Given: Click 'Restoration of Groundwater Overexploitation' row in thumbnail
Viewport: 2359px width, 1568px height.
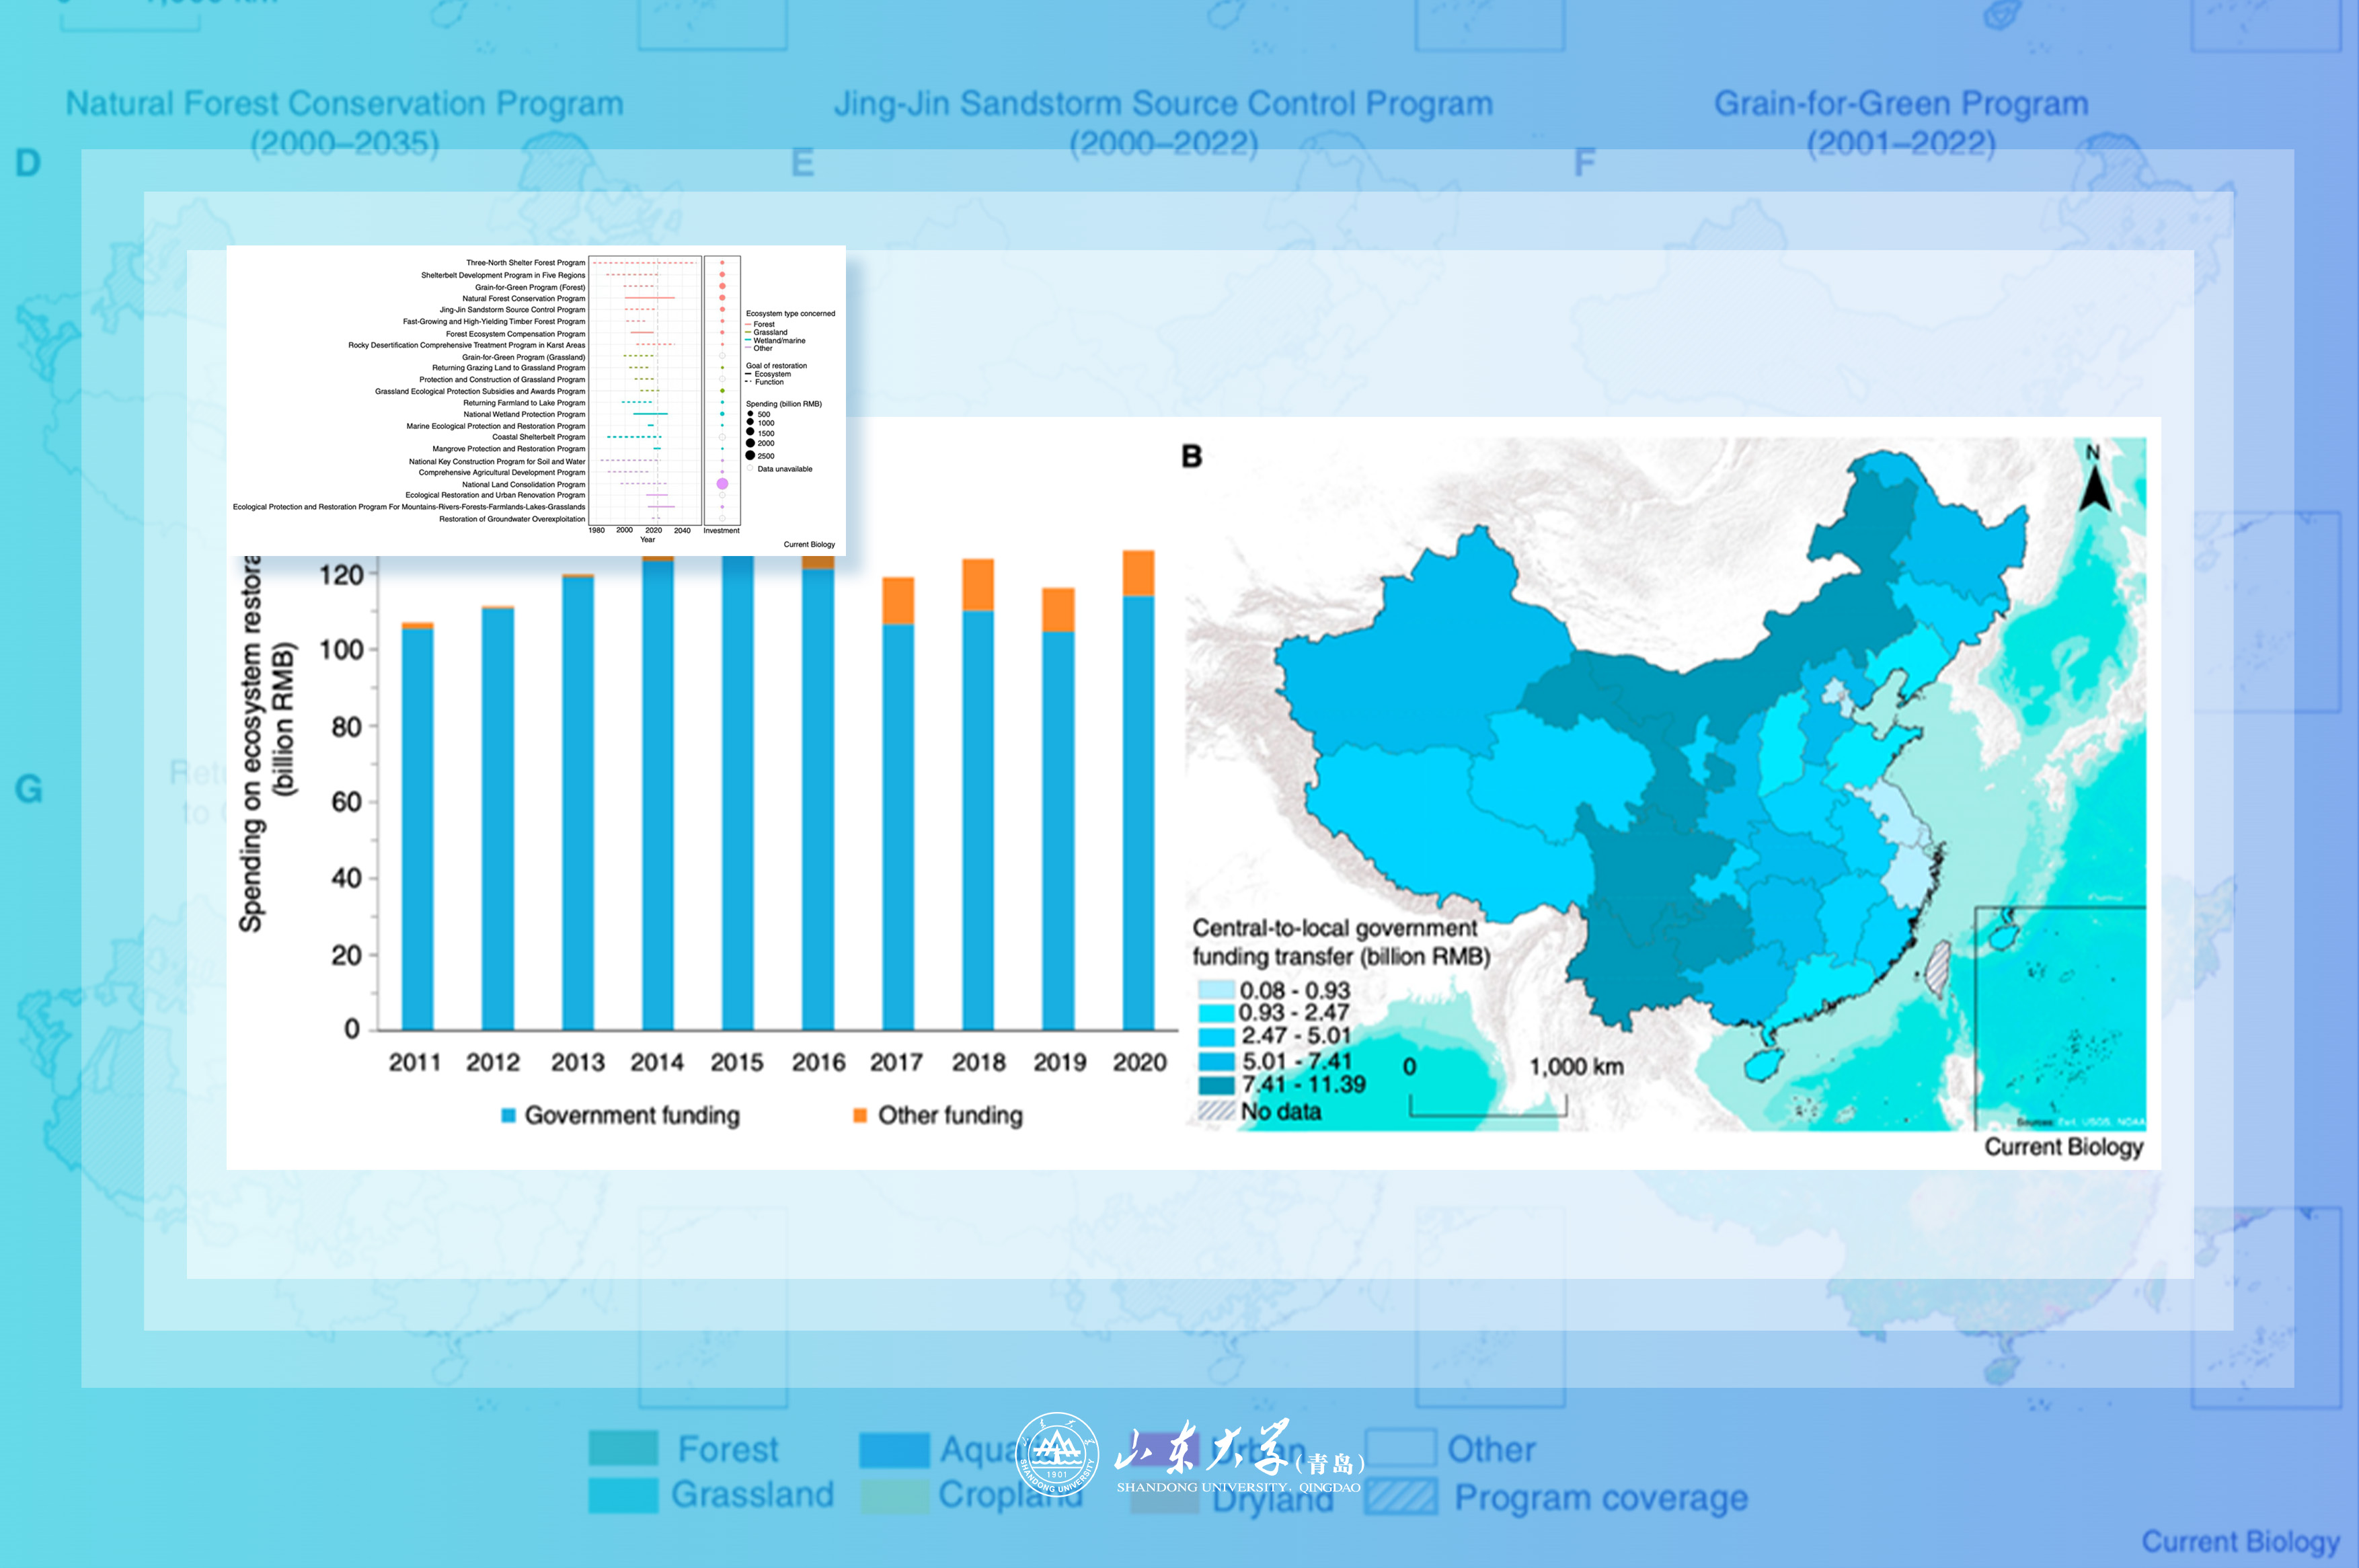Looking at the screenshot, I should tap(512, 519).
